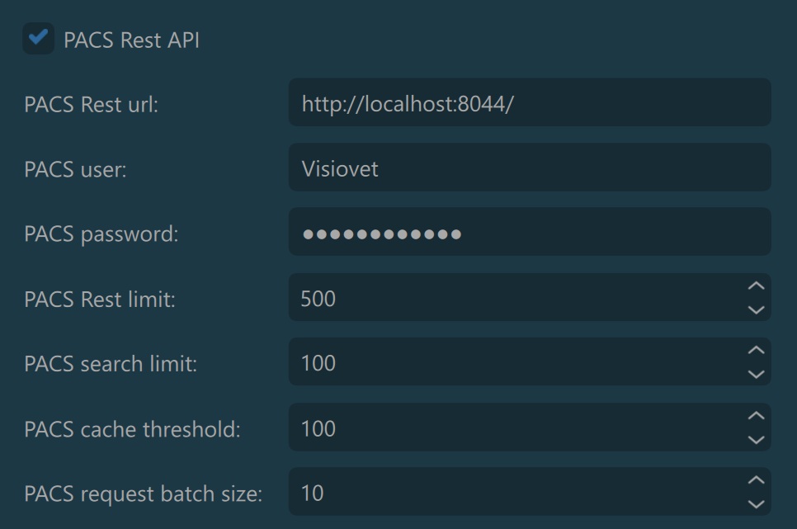This screenshot has height=529, width=797.
Task: Focus the PACS user text field
Action: [x=528, y=168]
